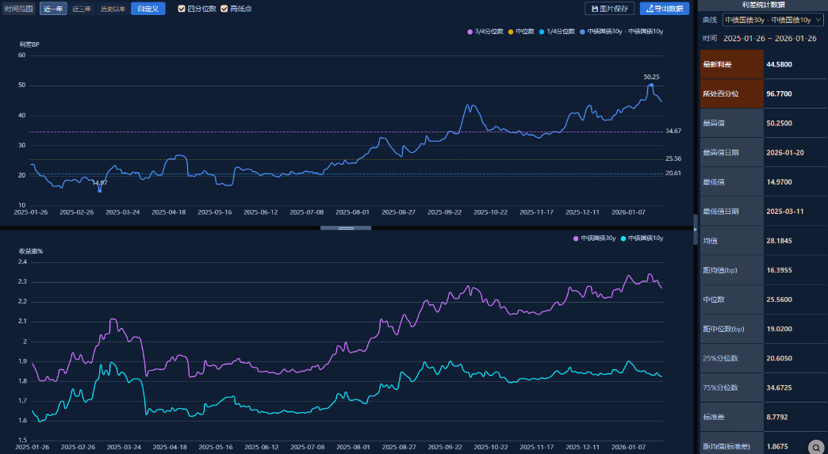
Task: Hide the 中债国债30y yield series in legend
Action: [x=576, y=238]
